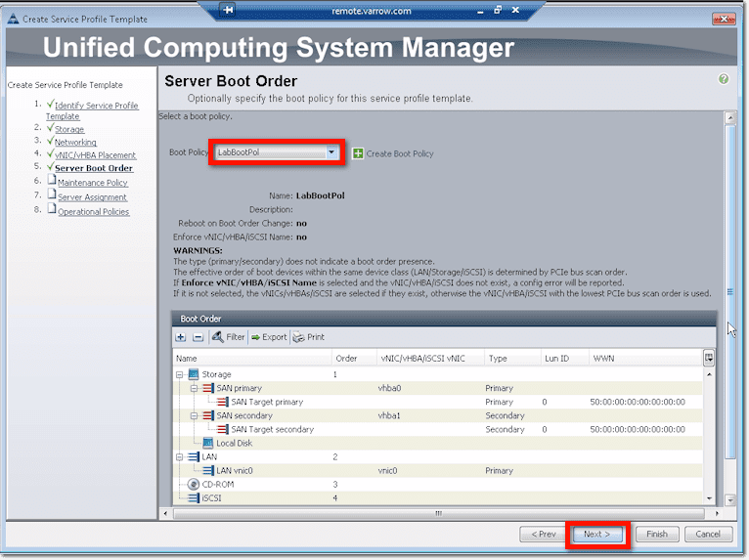Sort by Lun ID column header
This screenshot has height=560, width=749.
(x=564, y=358)
